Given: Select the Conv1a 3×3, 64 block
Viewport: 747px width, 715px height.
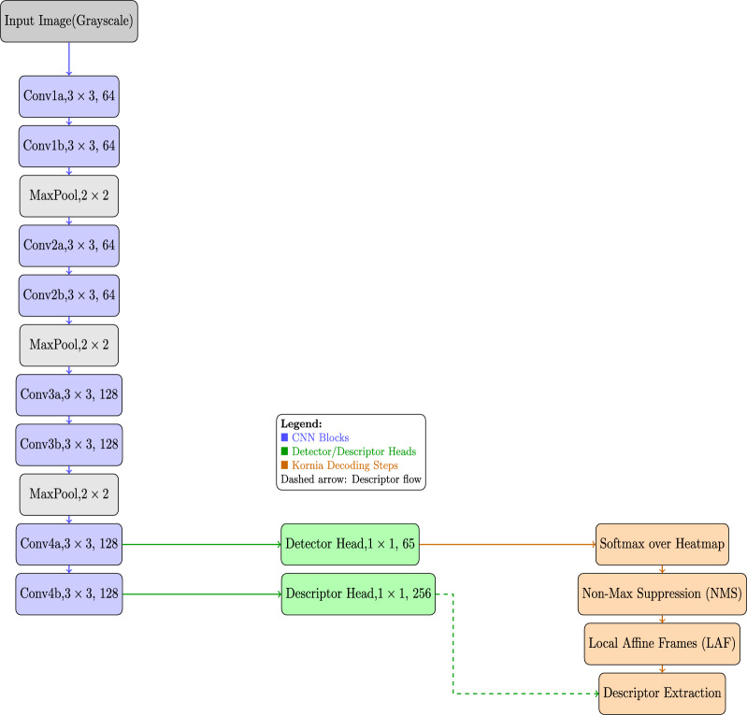Looking at the screenshot, I should 69,96.
